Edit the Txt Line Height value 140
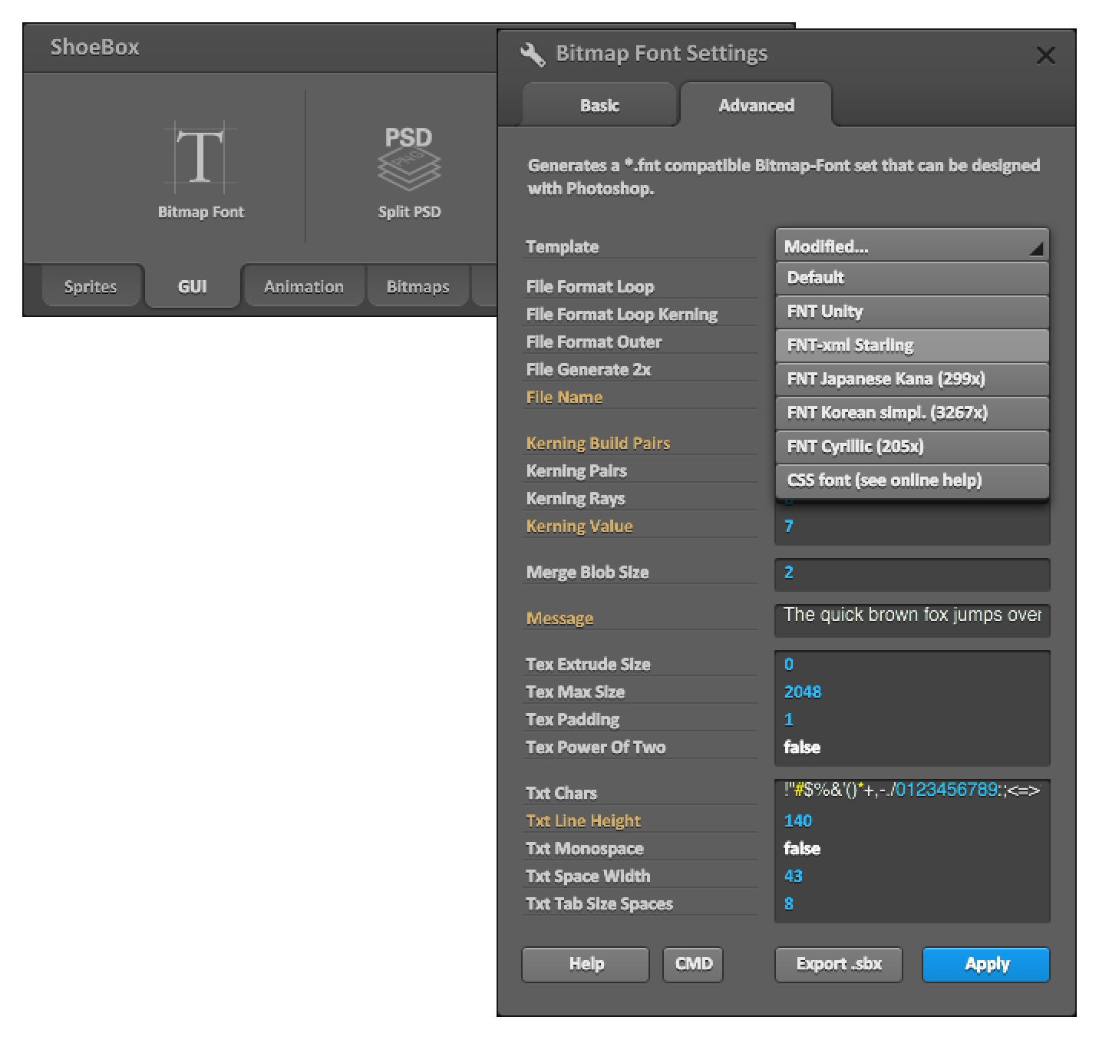 tap(912, 821)
